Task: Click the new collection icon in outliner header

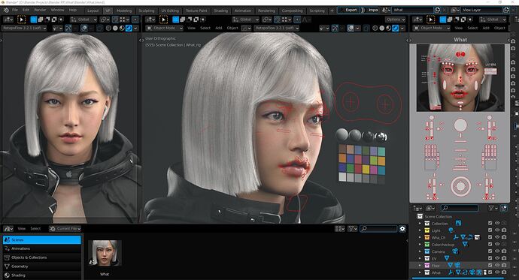Action: click(x=504, y=208)
